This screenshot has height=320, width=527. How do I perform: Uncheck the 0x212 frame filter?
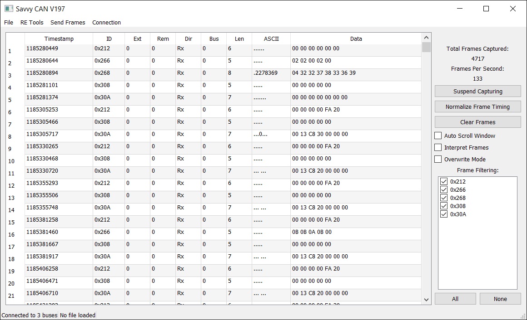[x=444, y=182]
